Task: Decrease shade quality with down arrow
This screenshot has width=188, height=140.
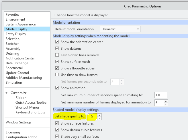Action: coord(99,118)
